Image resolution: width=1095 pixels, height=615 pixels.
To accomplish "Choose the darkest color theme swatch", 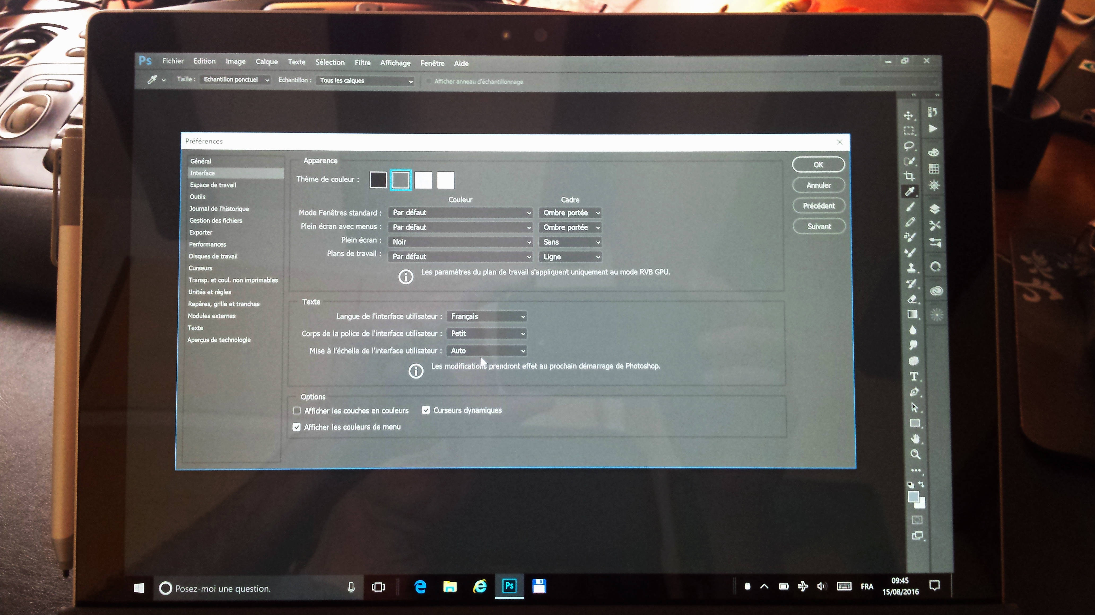I will (378, 180).
